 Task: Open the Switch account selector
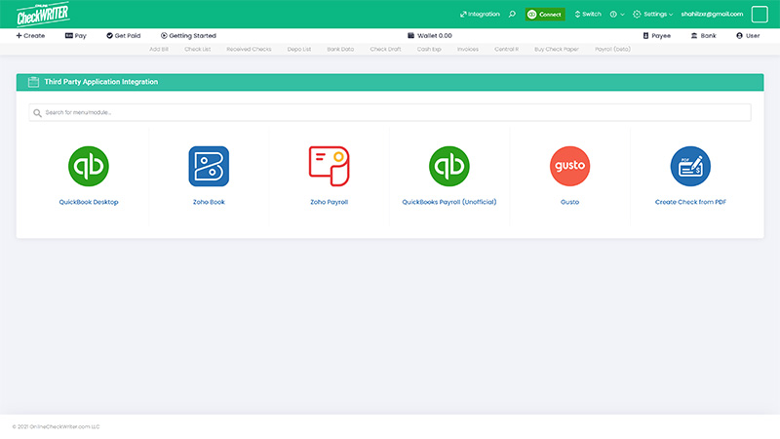588,15
